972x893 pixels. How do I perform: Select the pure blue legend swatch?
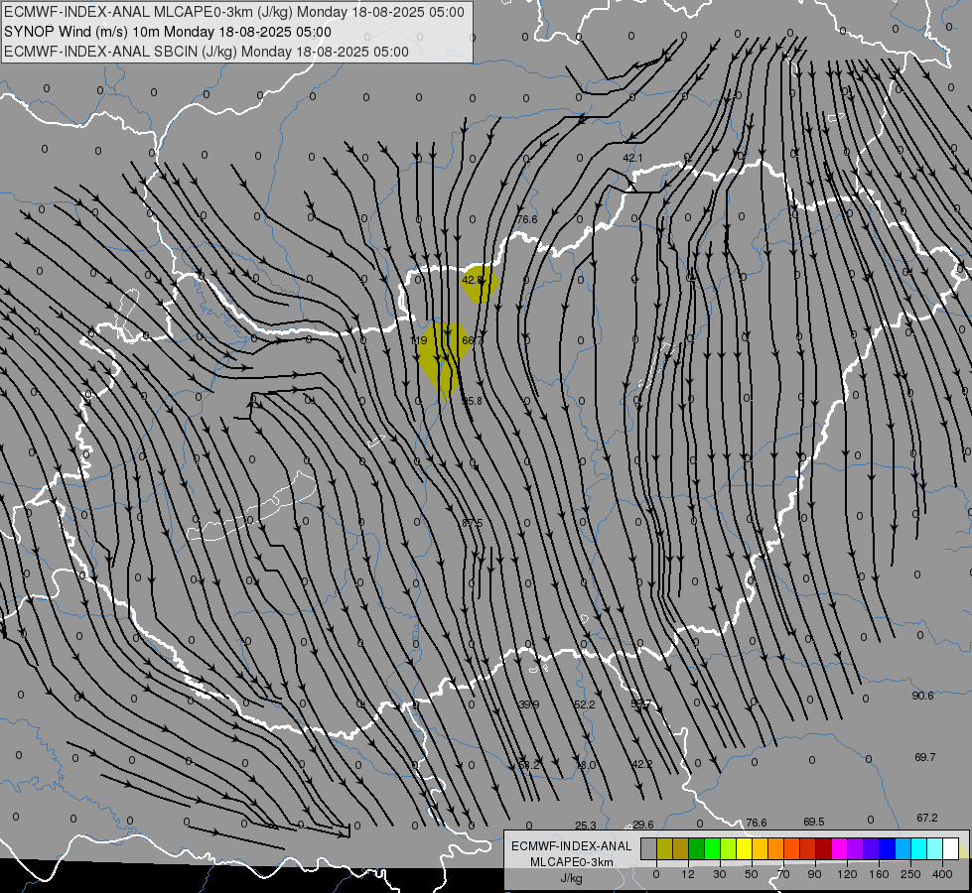tap(888, 849)
